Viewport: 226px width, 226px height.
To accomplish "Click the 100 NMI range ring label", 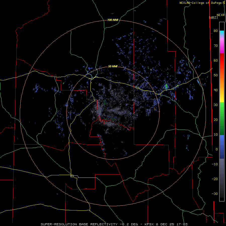I will point(113,20).
